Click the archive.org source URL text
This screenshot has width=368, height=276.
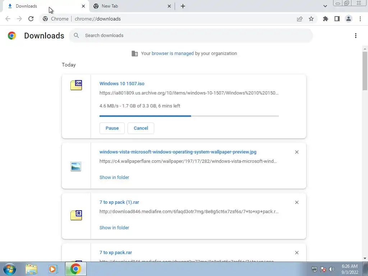(189, 93)
